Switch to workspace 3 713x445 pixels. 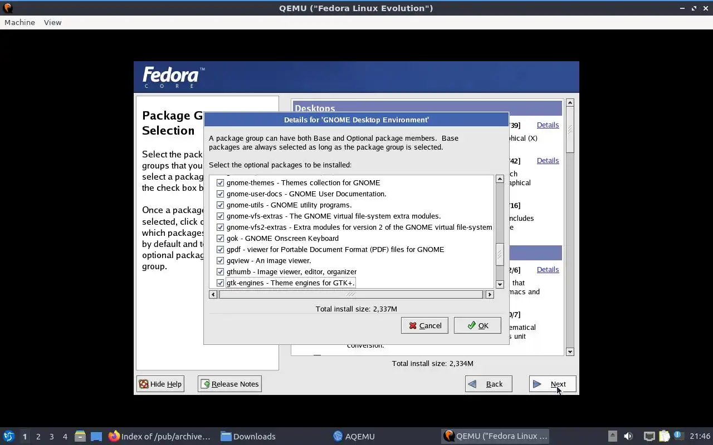pos(51,436)
